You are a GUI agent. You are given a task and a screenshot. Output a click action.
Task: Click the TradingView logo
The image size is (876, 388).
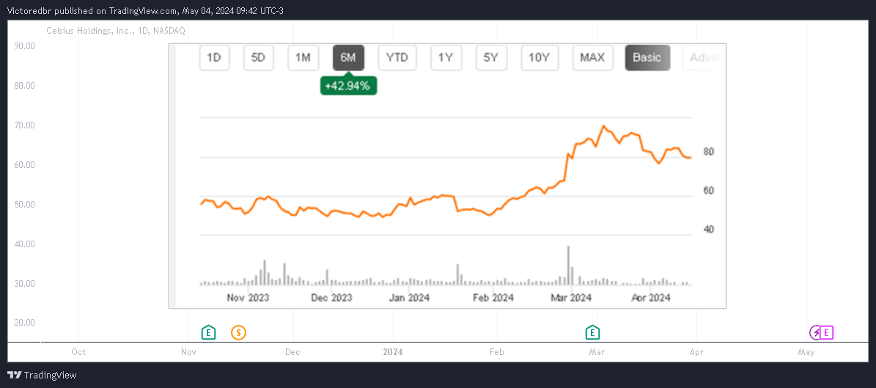[42, 375]
